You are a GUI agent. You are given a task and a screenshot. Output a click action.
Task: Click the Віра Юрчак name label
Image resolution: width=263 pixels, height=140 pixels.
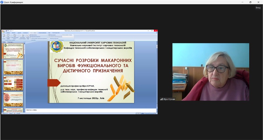coord(169,99)
